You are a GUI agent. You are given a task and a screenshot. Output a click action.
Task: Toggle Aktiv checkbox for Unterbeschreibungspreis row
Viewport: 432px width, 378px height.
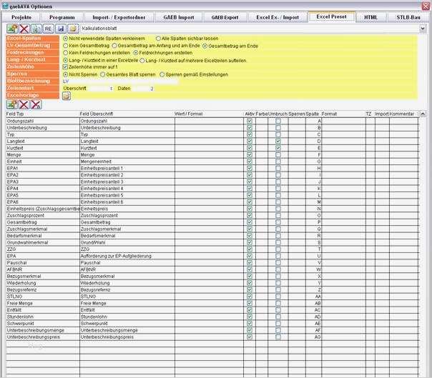(x=250, y=337)
